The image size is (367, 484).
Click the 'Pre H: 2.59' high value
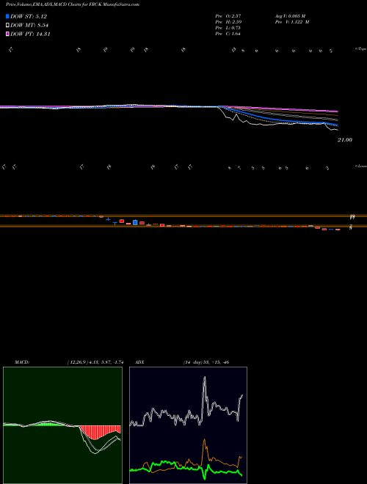[228, 22]
